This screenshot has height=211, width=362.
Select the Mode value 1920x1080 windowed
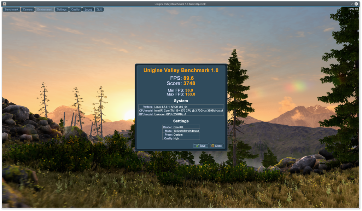186,131
